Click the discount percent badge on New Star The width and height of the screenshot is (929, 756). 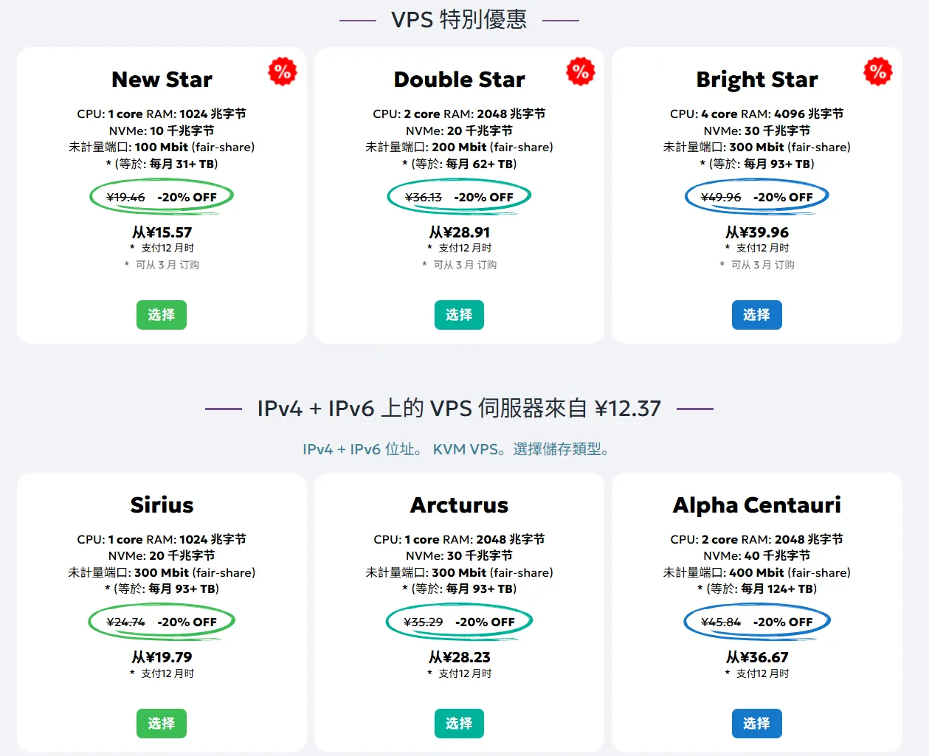pos(283,72)
